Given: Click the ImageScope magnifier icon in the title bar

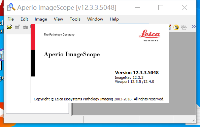Looking at the screenshot, I should click(x=11, y=7).
